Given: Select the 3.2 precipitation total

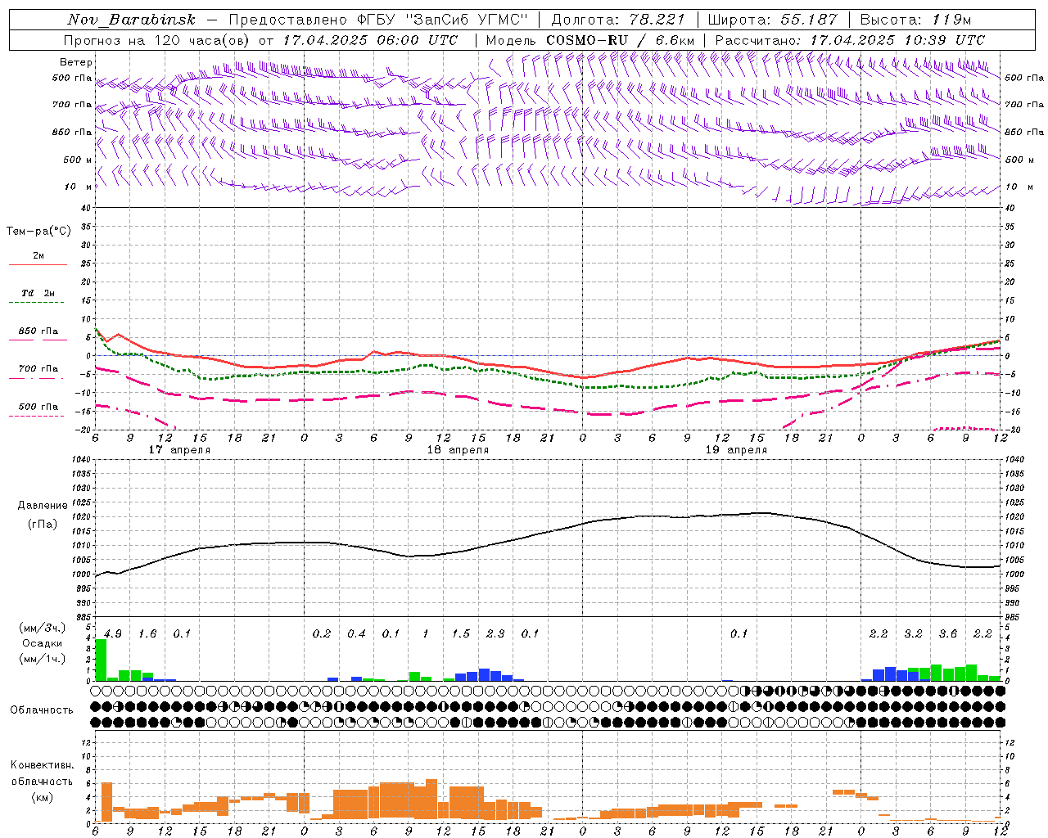Looking at the screenshot, I should pos(913,634).
